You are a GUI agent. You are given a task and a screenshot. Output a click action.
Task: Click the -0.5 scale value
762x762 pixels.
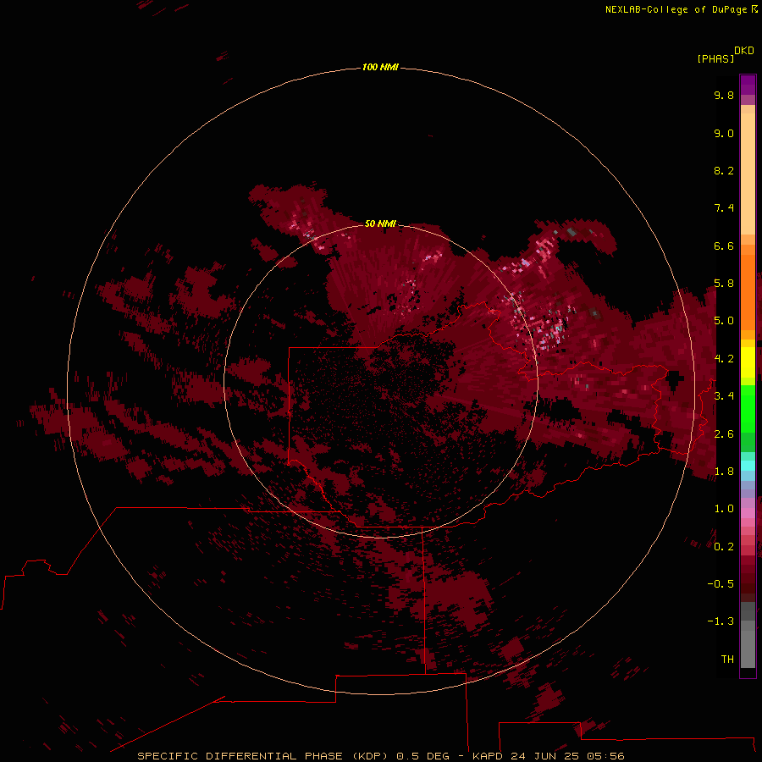pos(721,583)
